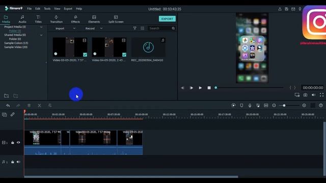Select Sample Video (20) item
The width and height of the screenshot is (326, 183).
tap(16, 47)
